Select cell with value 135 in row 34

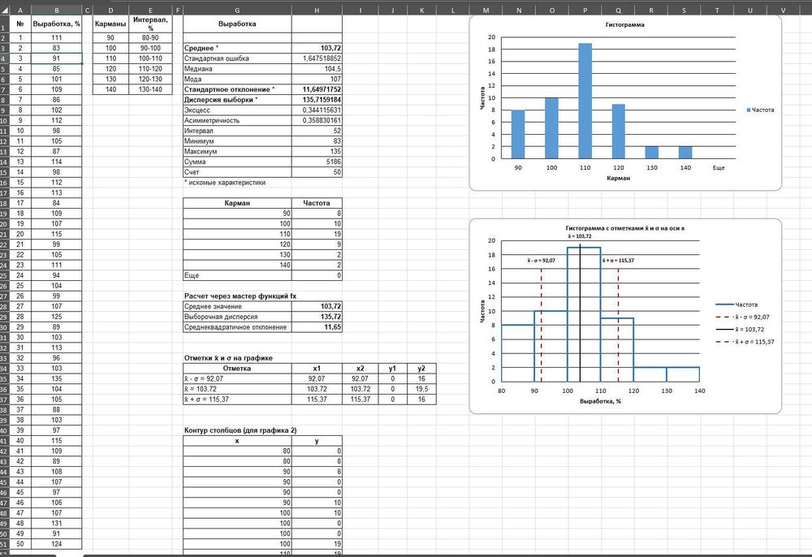[x=57, y=379]
